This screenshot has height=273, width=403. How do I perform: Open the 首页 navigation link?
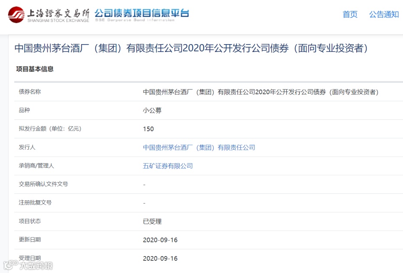(350, 14)
